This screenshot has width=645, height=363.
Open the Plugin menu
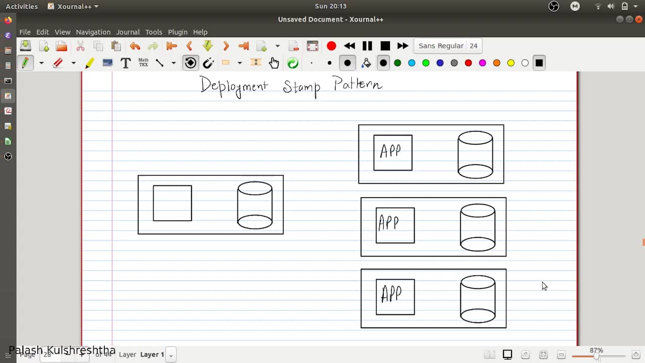click(x=177, y=32)
